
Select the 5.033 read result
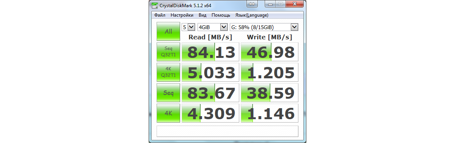210,72
